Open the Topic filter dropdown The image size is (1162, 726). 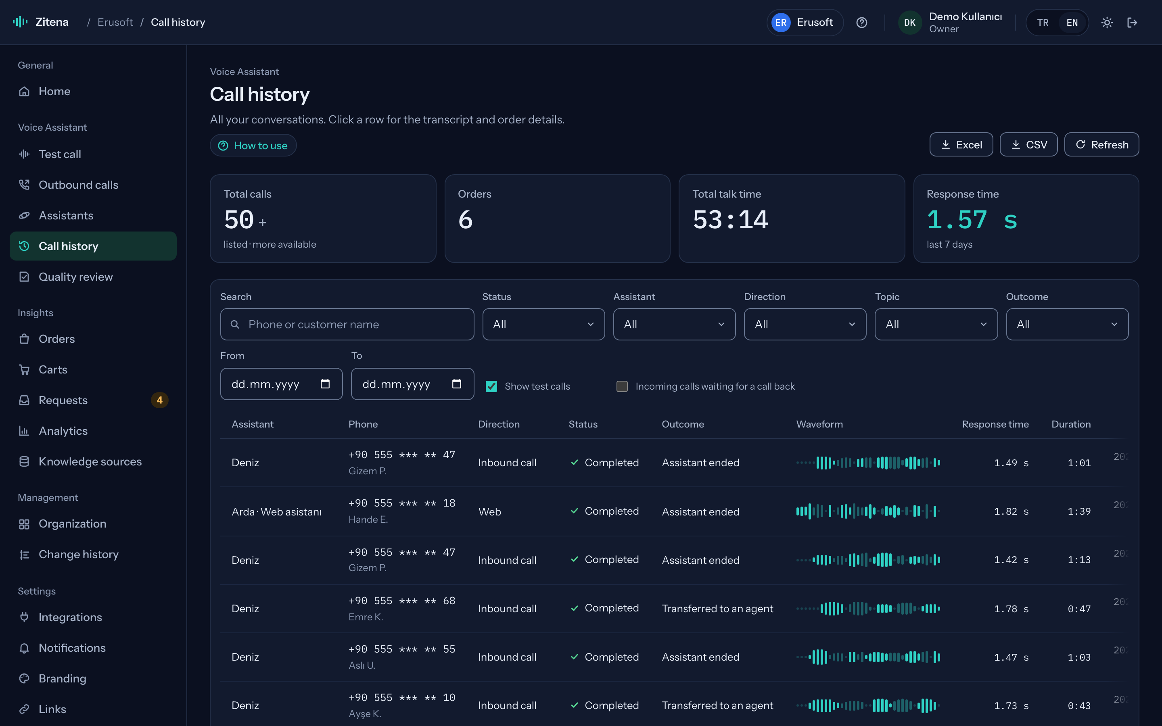coord(936,325)
